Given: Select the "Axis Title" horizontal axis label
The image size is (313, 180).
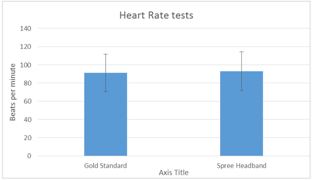Looking at the screenshot, I should point(174,172).
